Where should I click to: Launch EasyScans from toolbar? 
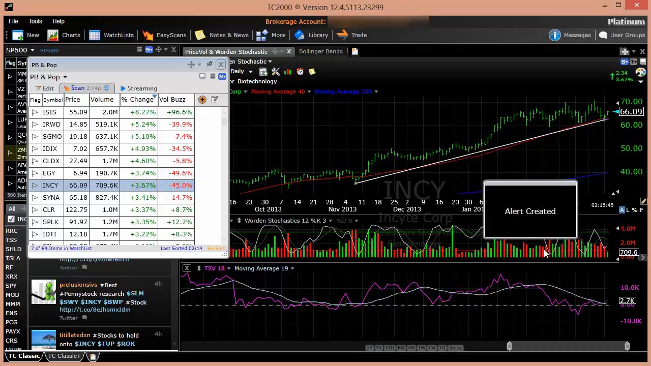click(x=164, y=35)
